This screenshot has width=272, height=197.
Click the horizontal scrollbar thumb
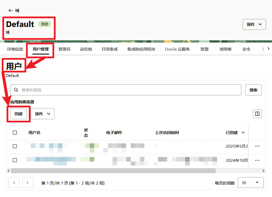pyautogui.click(x=113, y=171)
